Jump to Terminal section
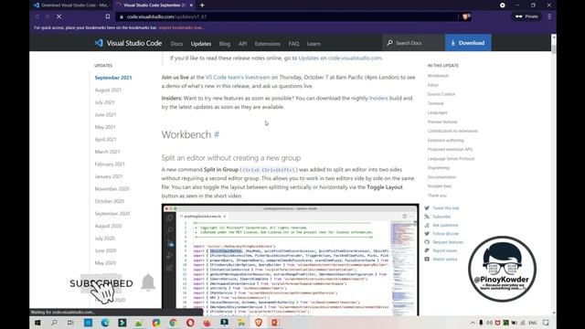 point(435,103)
